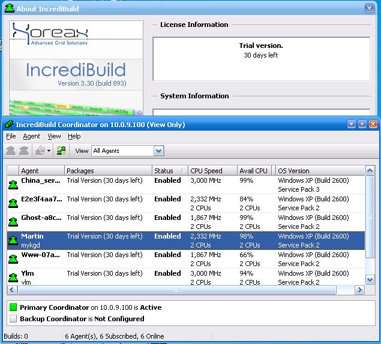The width and height of the screenshot is (381, 344).
Task: Open the arrow beside the package icon
Action: 49,151
